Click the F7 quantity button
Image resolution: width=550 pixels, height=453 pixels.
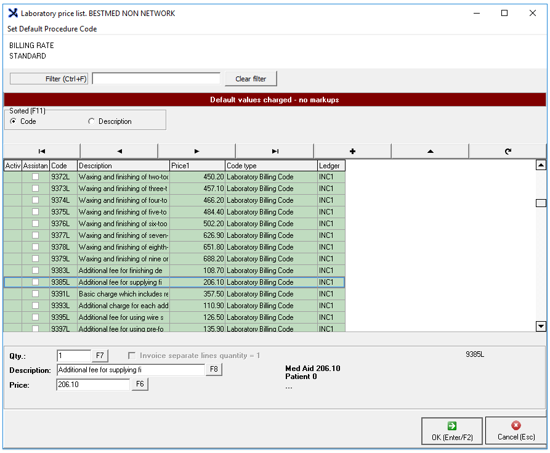(100, 356)
